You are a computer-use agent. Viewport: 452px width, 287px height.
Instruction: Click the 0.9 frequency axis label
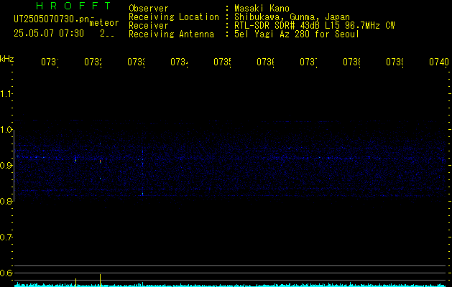point(6,166)
